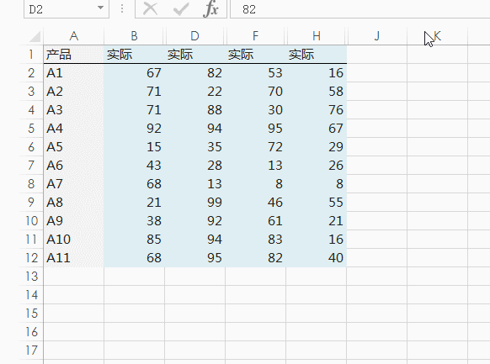Click cell with value 82 in row 2

coord(194,73)
